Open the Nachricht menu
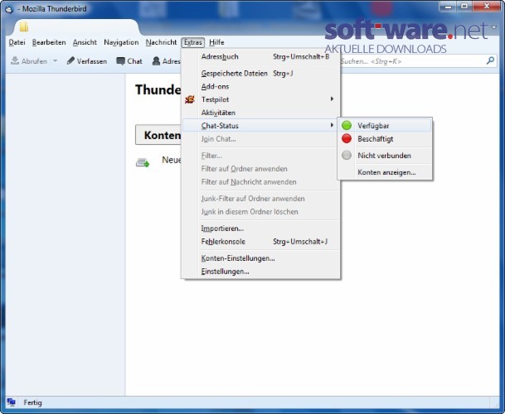The width and height of the screenshot is (505, 414). (161, 42)
